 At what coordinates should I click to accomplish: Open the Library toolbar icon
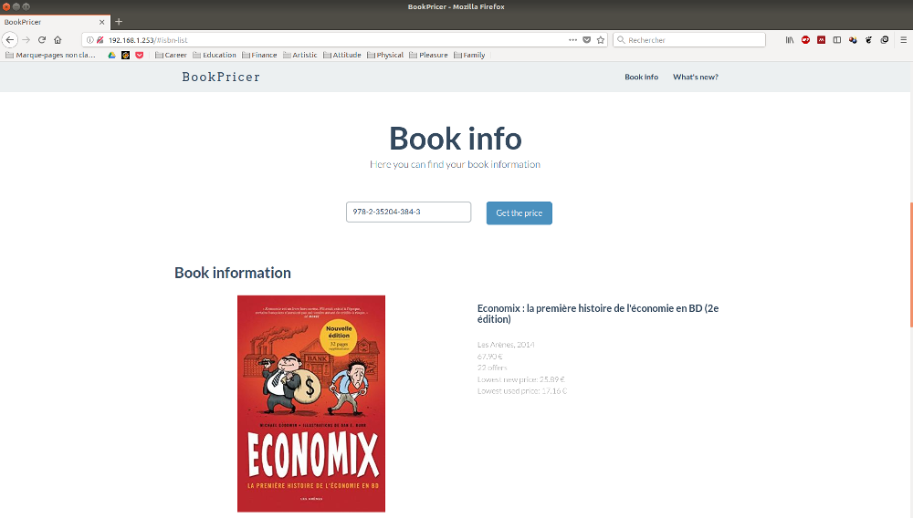click(790, 40)
